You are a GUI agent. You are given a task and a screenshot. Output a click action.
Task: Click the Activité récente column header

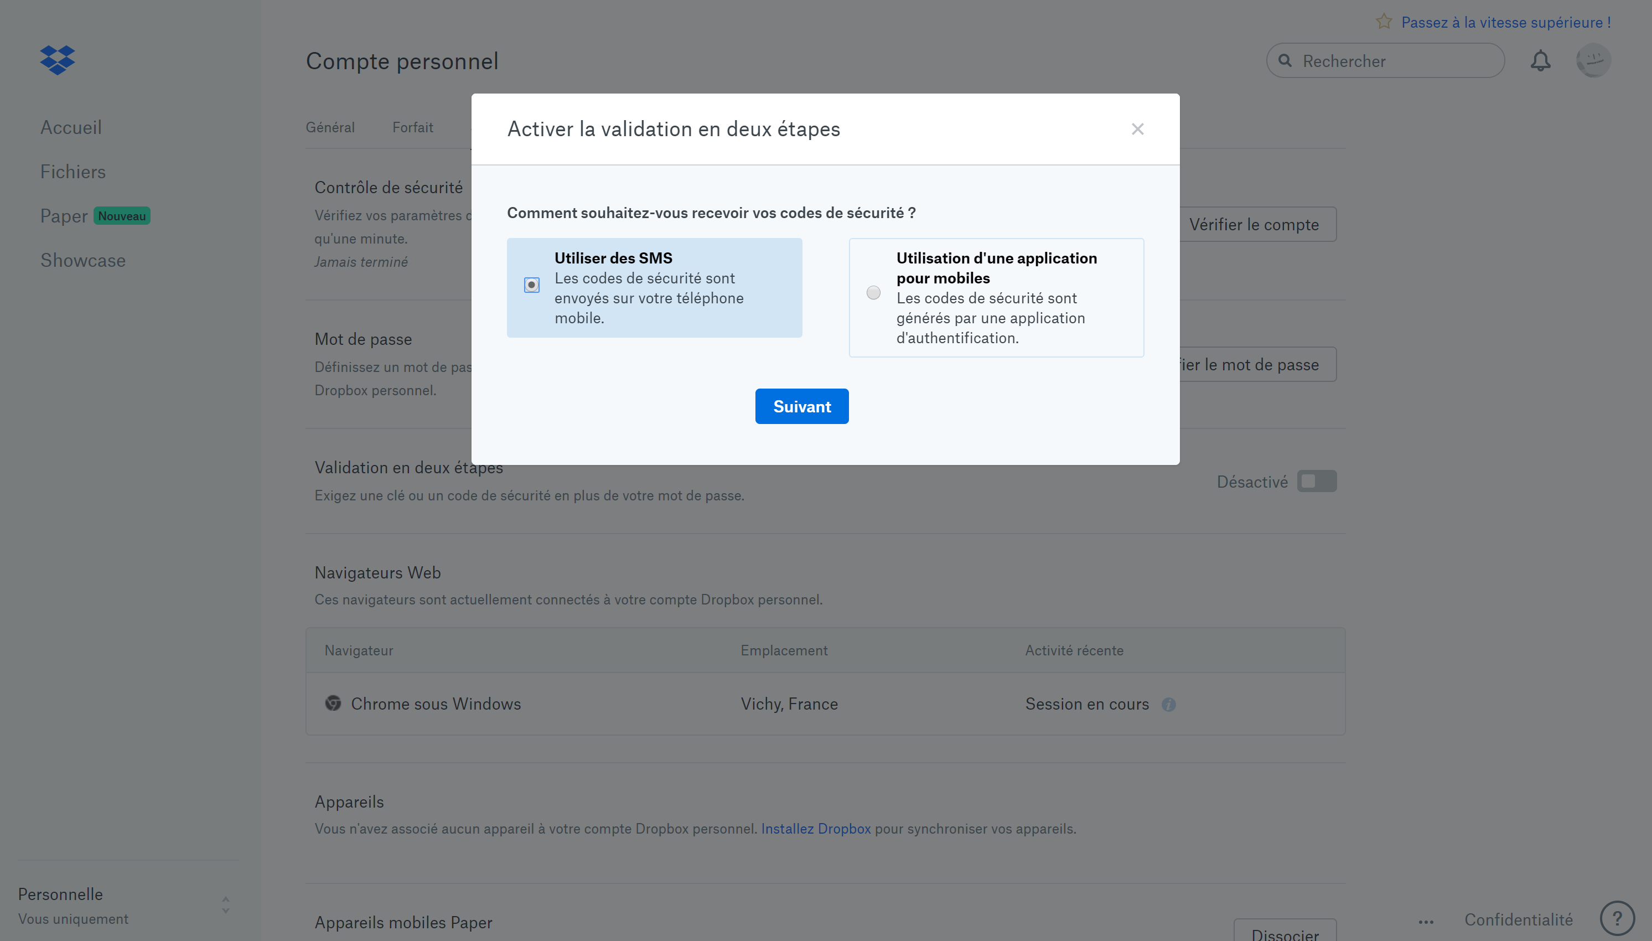coord(1074,650)
